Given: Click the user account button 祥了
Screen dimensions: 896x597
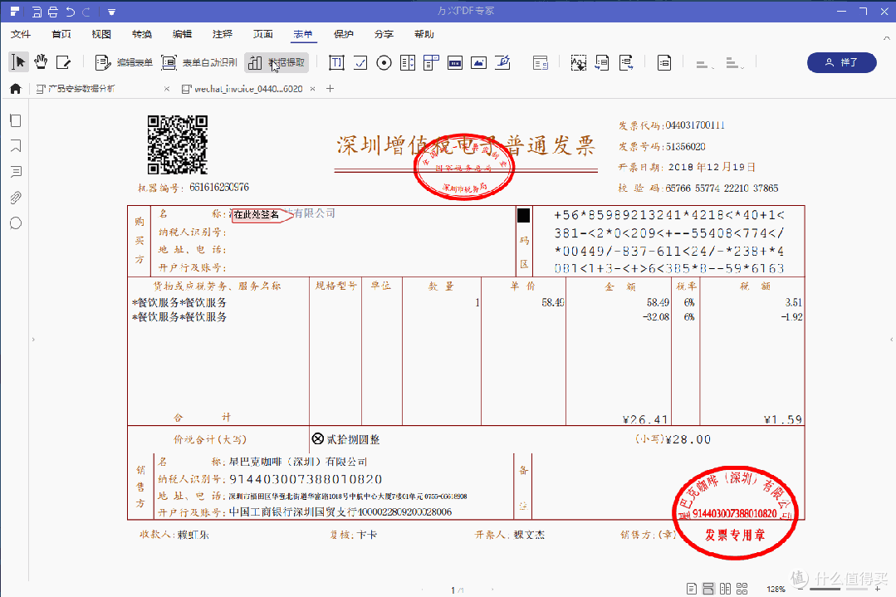Looking at the screenshot, I should click(842, 62).
